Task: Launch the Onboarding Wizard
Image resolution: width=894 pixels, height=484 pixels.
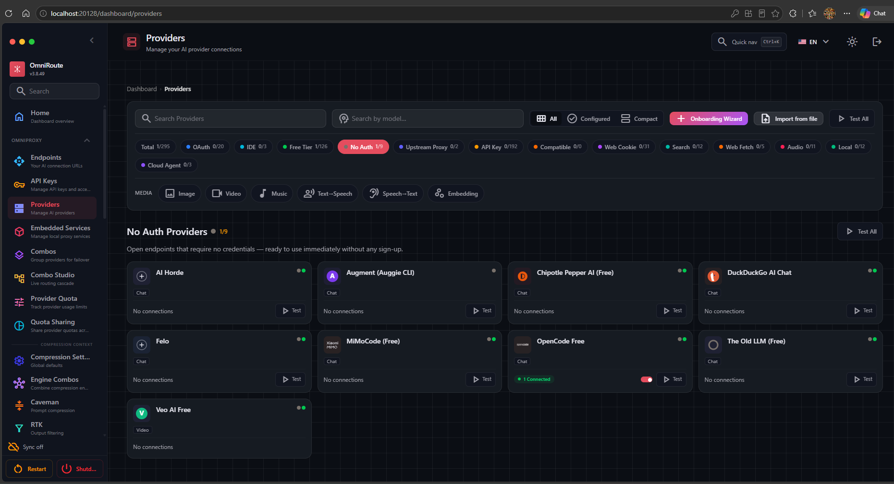Action: [x=709, y=119]
